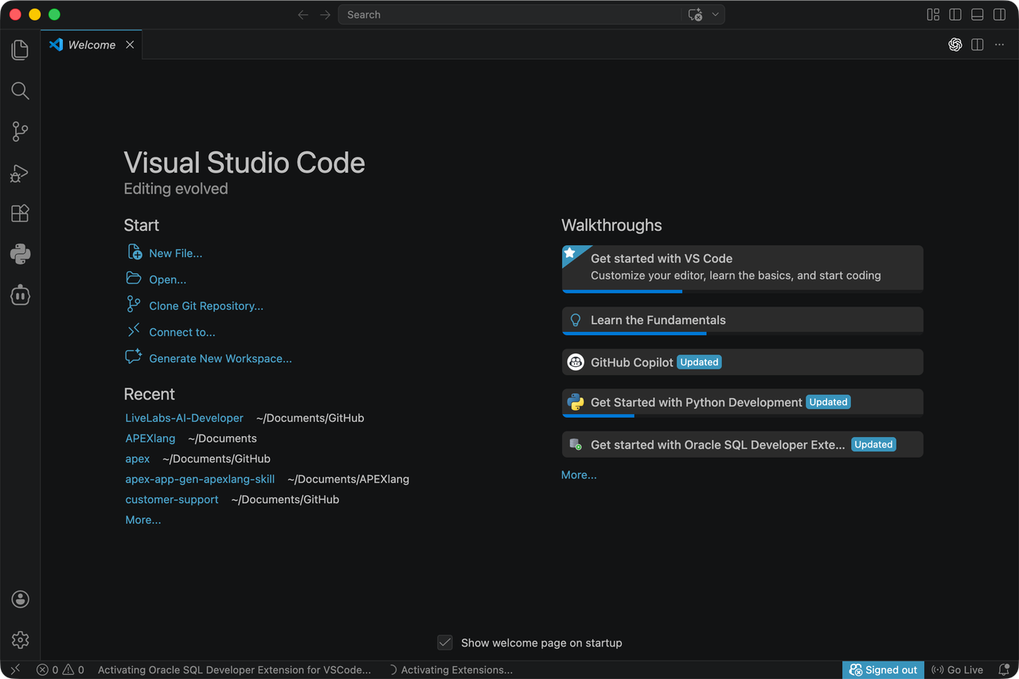
Task: Split the editor to the right
Action: (x=978, y=45)
